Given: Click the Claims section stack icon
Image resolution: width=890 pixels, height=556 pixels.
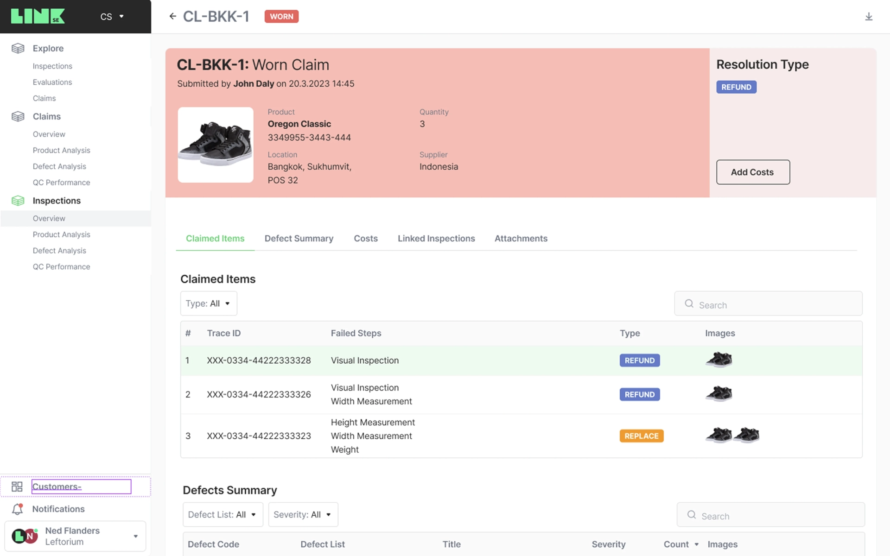Looking at the screenshot, I should [x=18, y=116].
